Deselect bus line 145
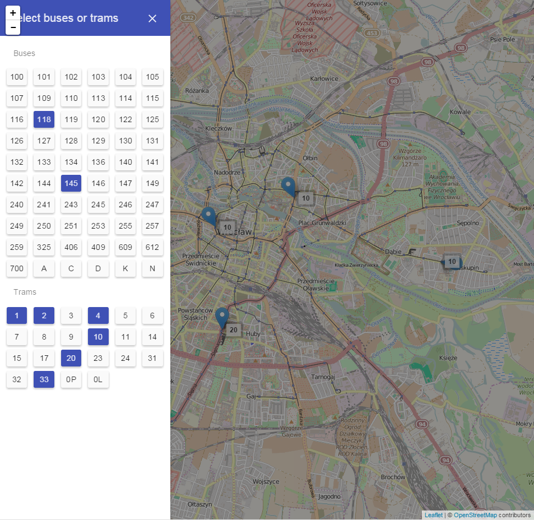534x520 pixels. point(71,183)
